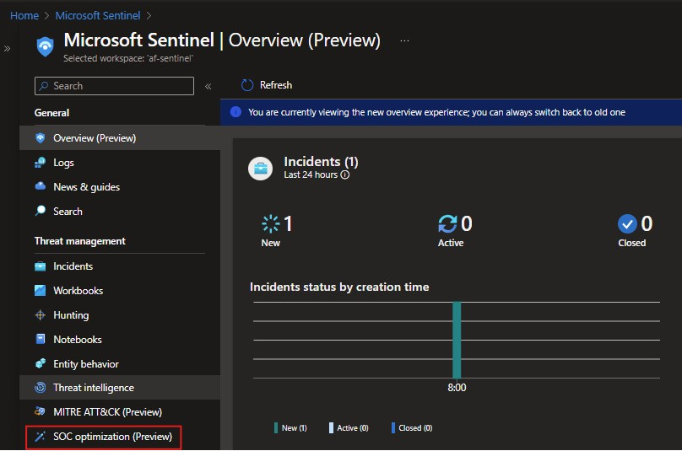The image size is (682, 451).
Task: Click chevron after Home breadcrumb
Action: (47, 16)
